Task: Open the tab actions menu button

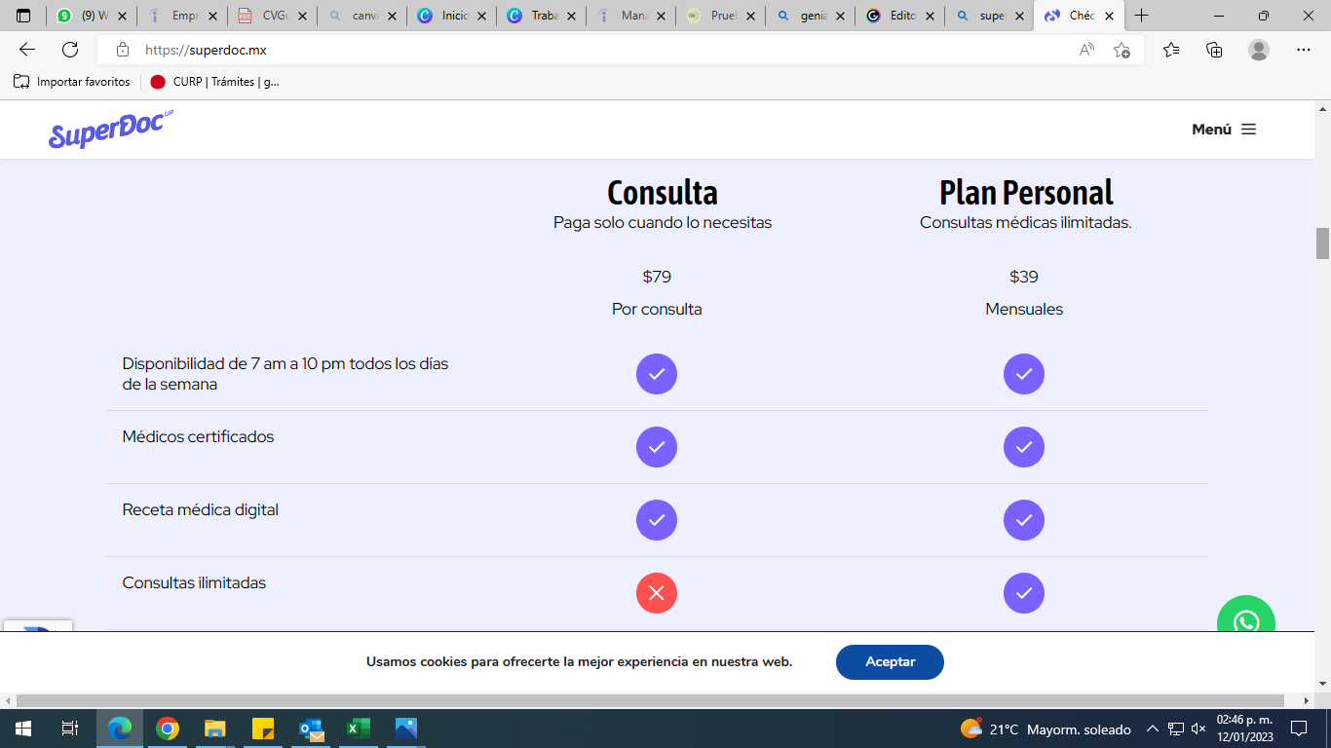Action: (x=23, y=16)
